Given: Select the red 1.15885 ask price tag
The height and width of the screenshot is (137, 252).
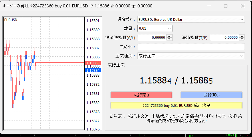Looking at the screenshot, I should (92, 63).
